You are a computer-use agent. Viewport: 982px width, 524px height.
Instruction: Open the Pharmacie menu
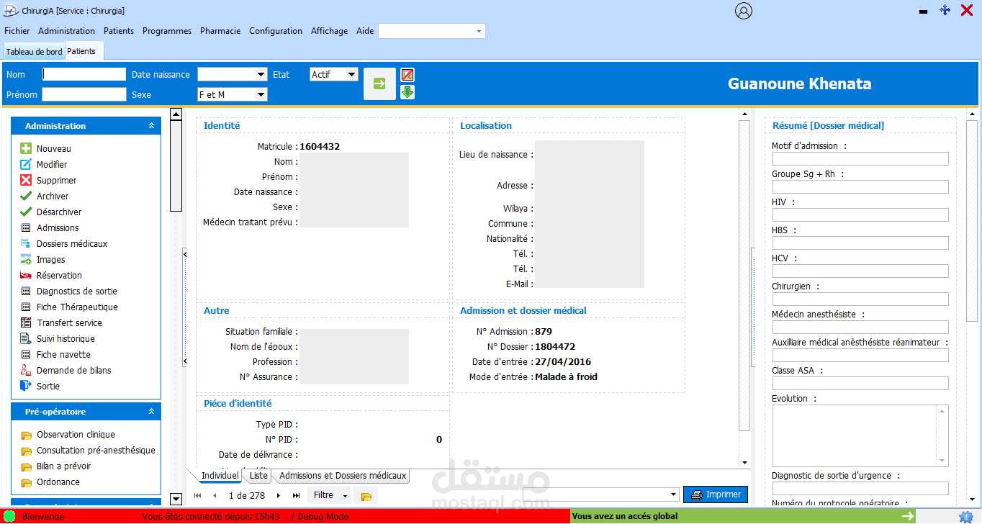(220, 31)
